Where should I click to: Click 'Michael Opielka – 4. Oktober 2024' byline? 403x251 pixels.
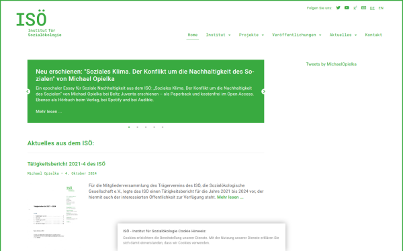click(62, 173)
